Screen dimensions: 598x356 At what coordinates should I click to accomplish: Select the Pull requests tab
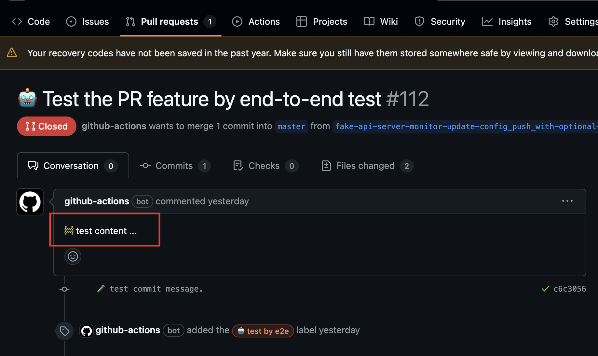[x=171, y=21]
